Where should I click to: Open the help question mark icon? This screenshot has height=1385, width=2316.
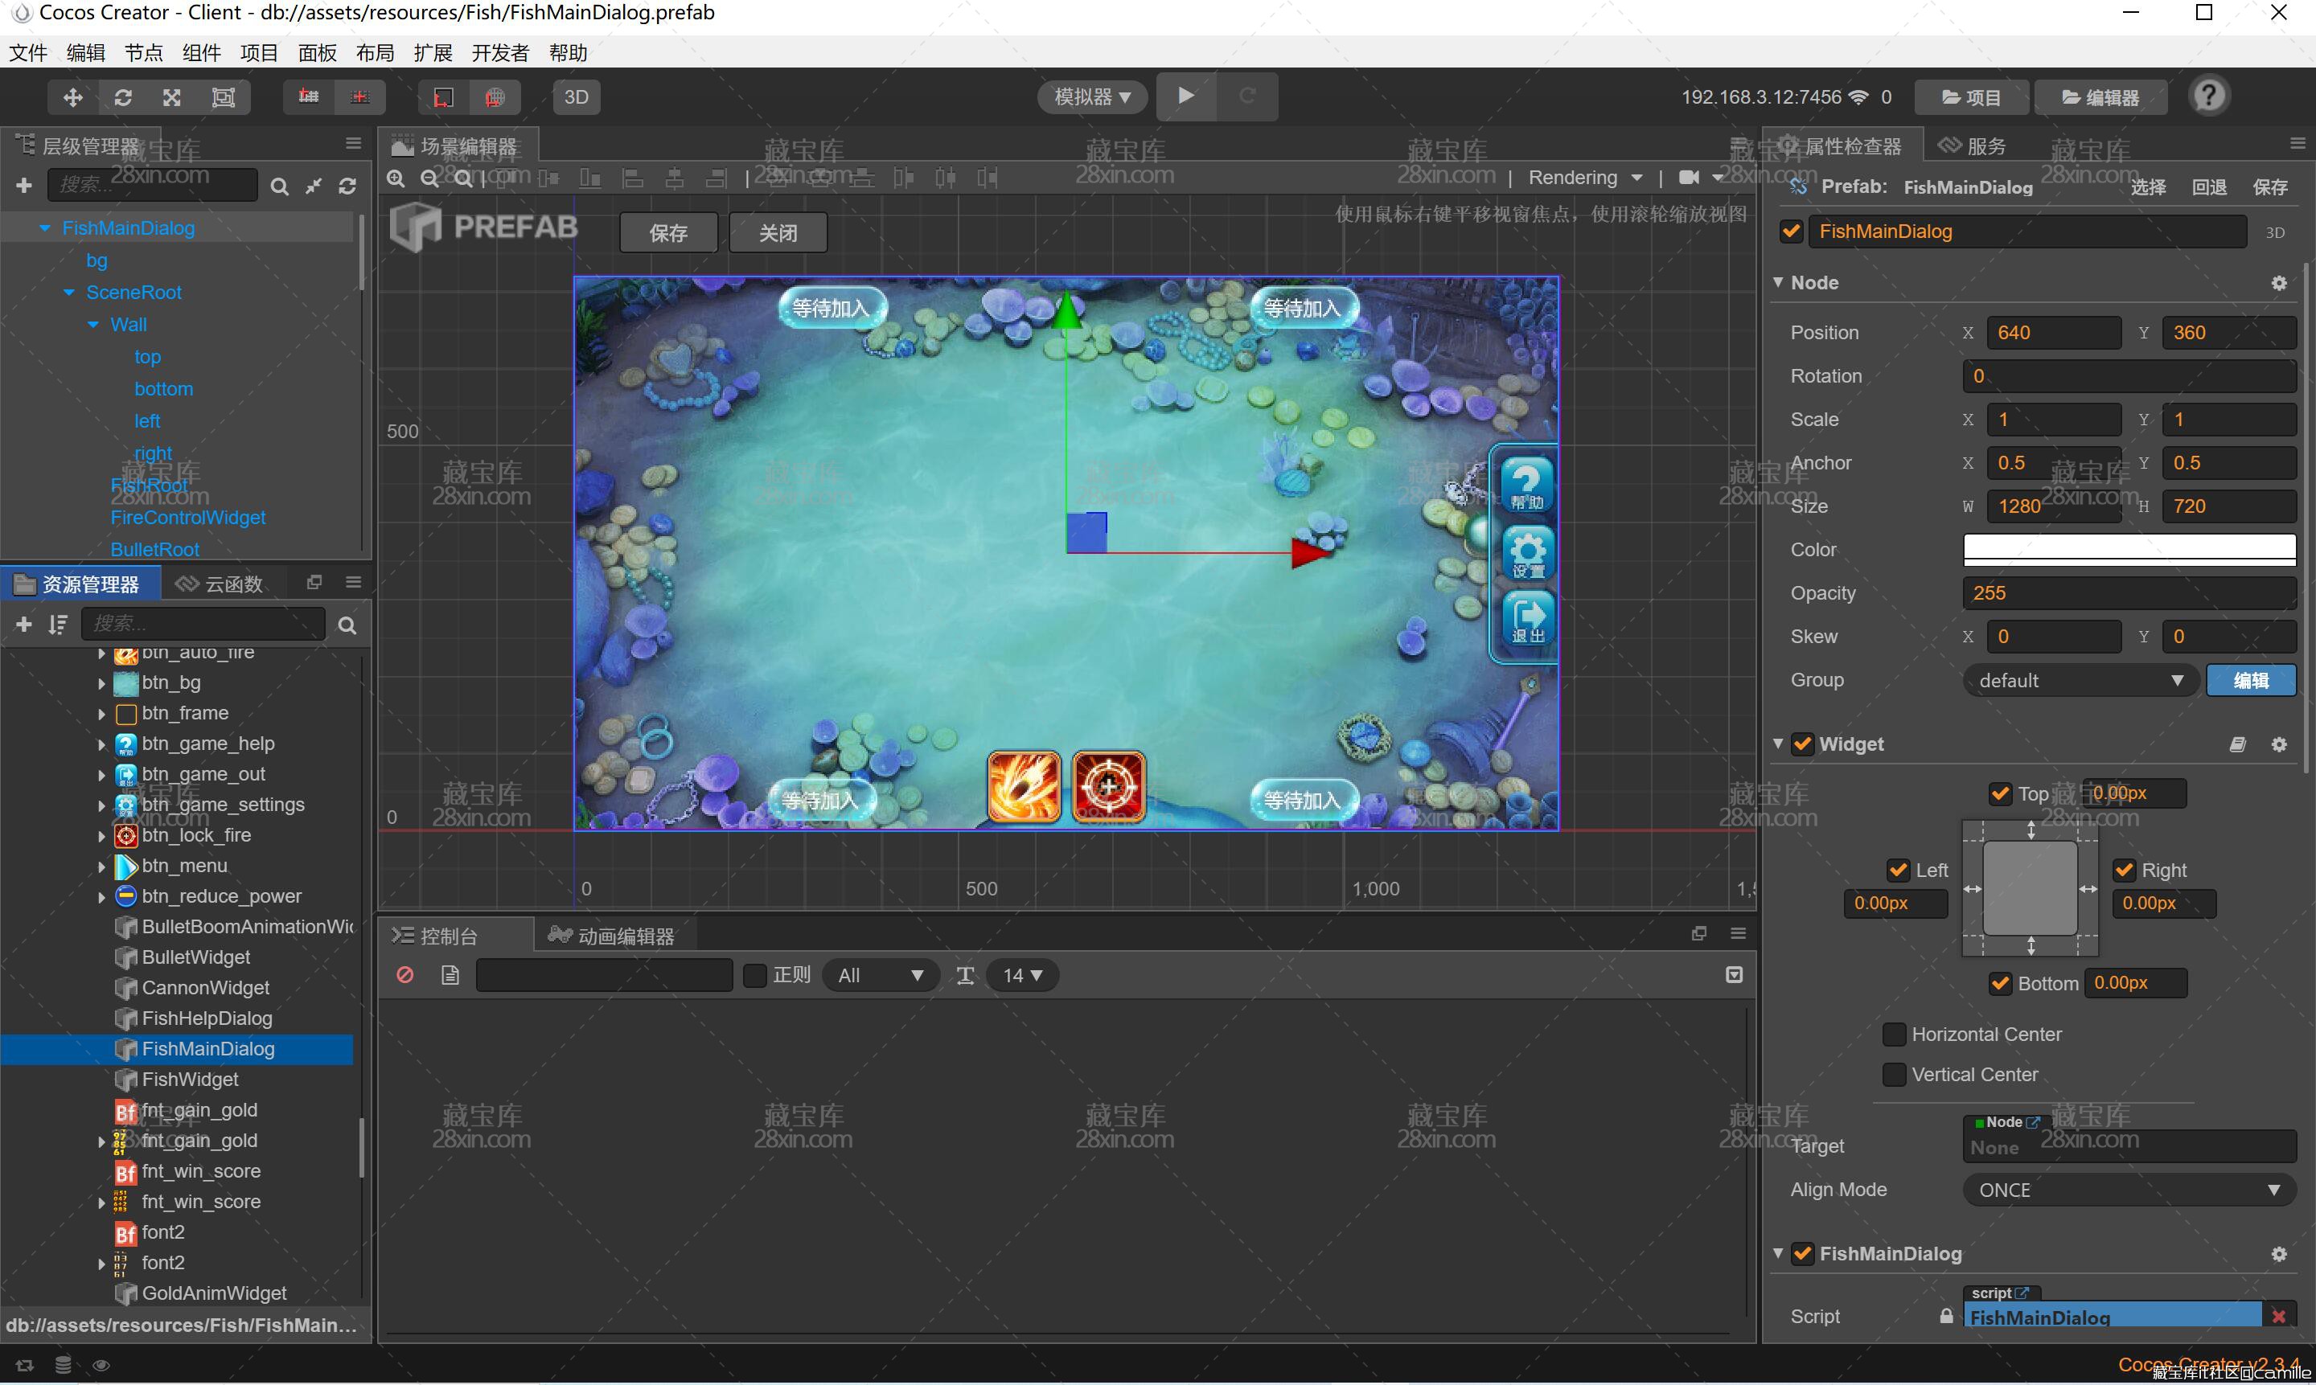[x=2209, y=96]
